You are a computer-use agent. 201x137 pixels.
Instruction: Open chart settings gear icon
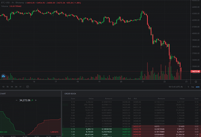196,82
